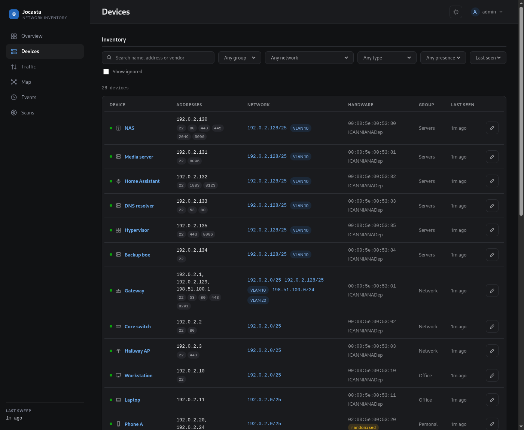Screen dimensions: 524x430
Task: Go to Overview in the sidebar
Action: (45, 36)
